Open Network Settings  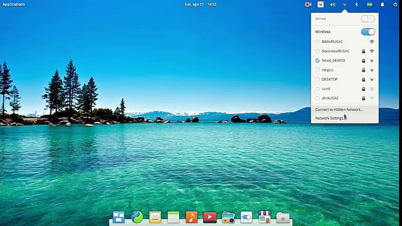pyautogui.click(x=345, y=118)
